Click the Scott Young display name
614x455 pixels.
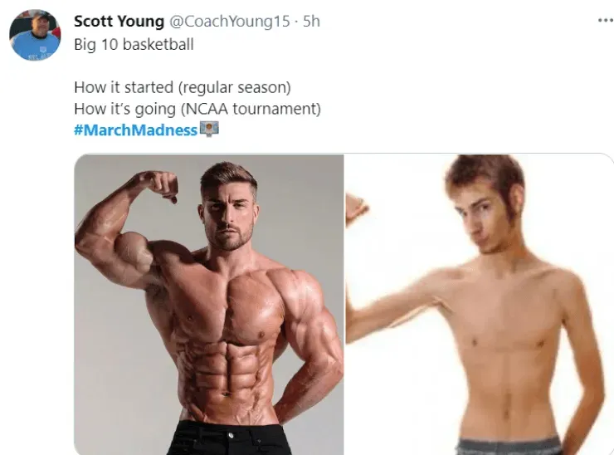(119, 21)
